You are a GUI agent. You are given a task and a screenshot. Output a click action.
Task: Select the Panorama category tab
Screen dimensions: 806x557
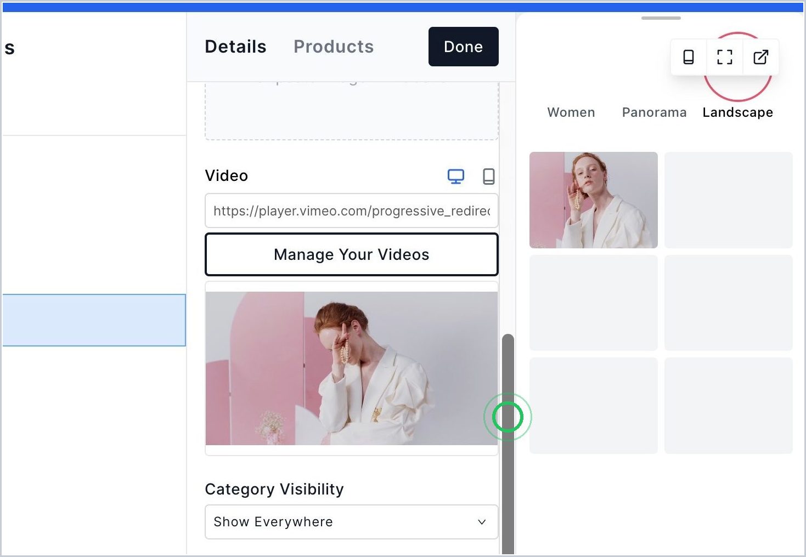coord(654,112)
